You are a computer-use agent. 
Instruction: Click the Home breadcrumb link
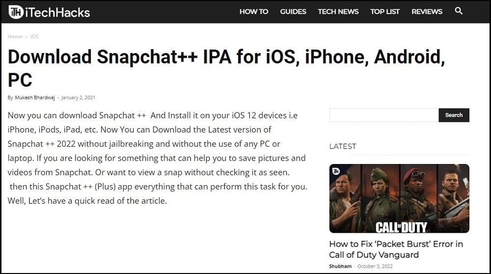[15, 37]
